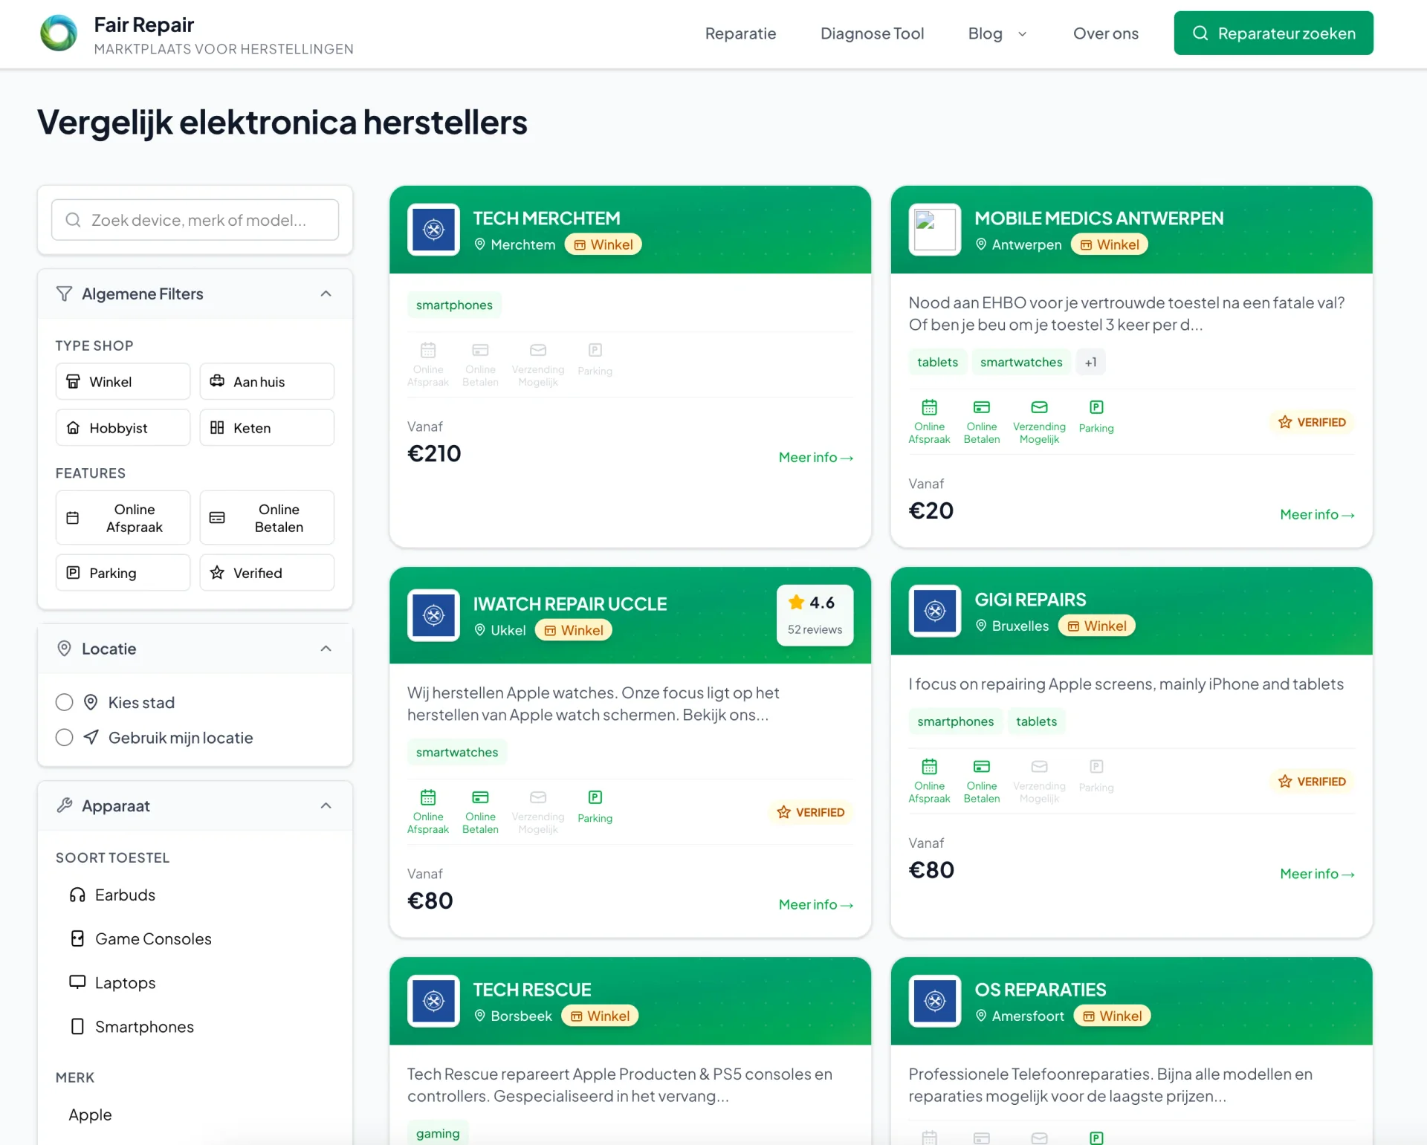Click the Tech Merchtem shop logo
Viewport: 1427px width, 1145px height.
[433, 230]
